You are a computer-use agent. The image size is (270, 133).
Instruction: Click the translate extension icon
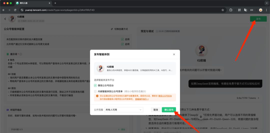(245, 10)
